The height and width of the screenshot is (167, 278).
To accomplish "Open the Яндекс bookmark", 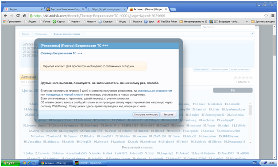I will point(31,22).
